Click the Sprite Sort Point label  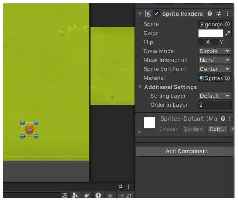tap(165, 69)
